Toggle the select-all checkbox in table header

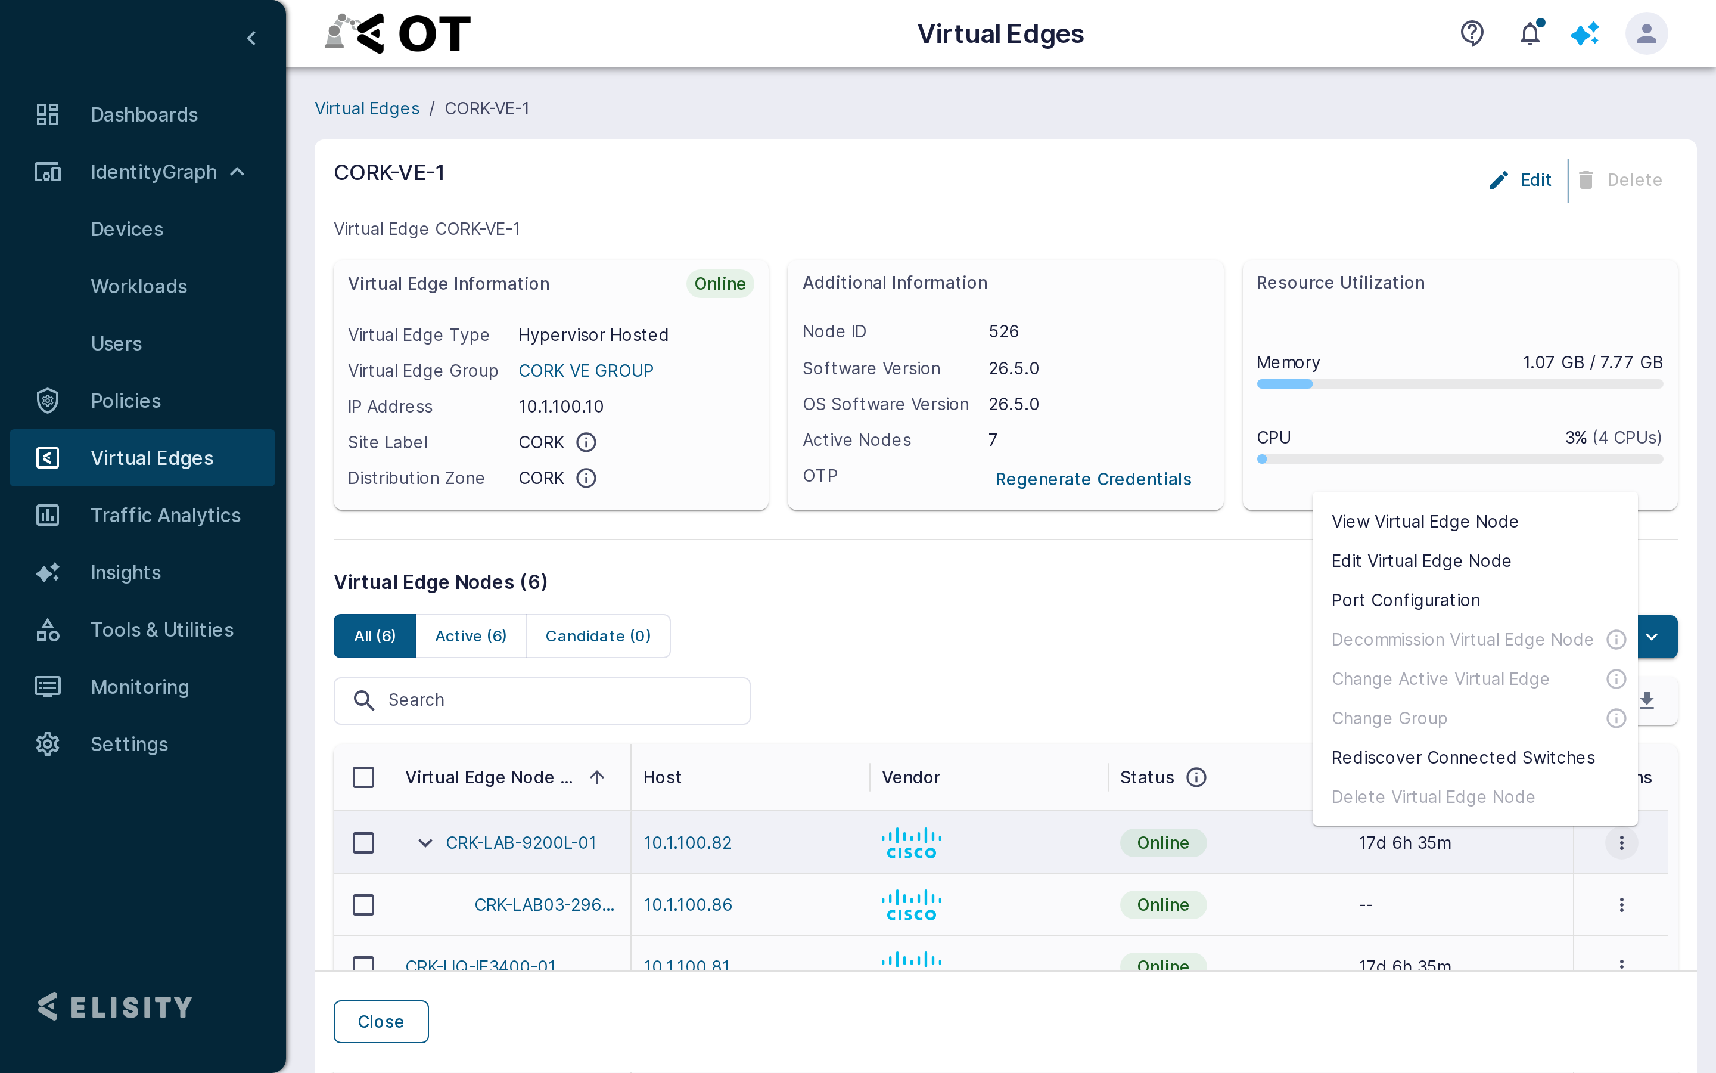coord(363,777)
